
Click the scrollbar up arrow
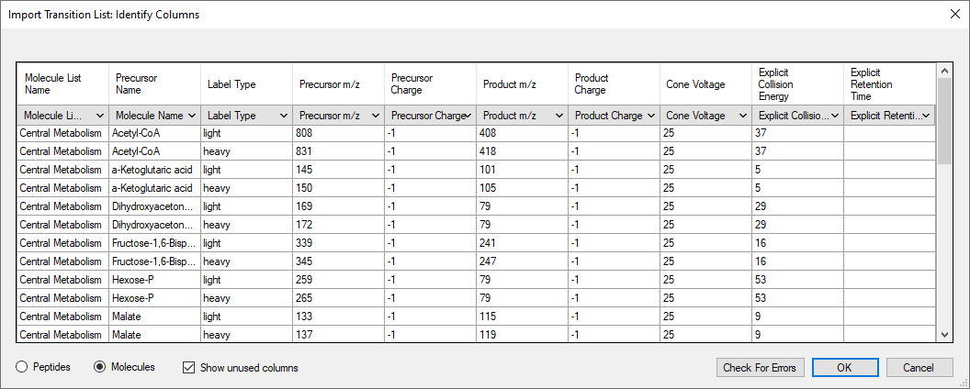pyautogui.click(x=944, y=71)
